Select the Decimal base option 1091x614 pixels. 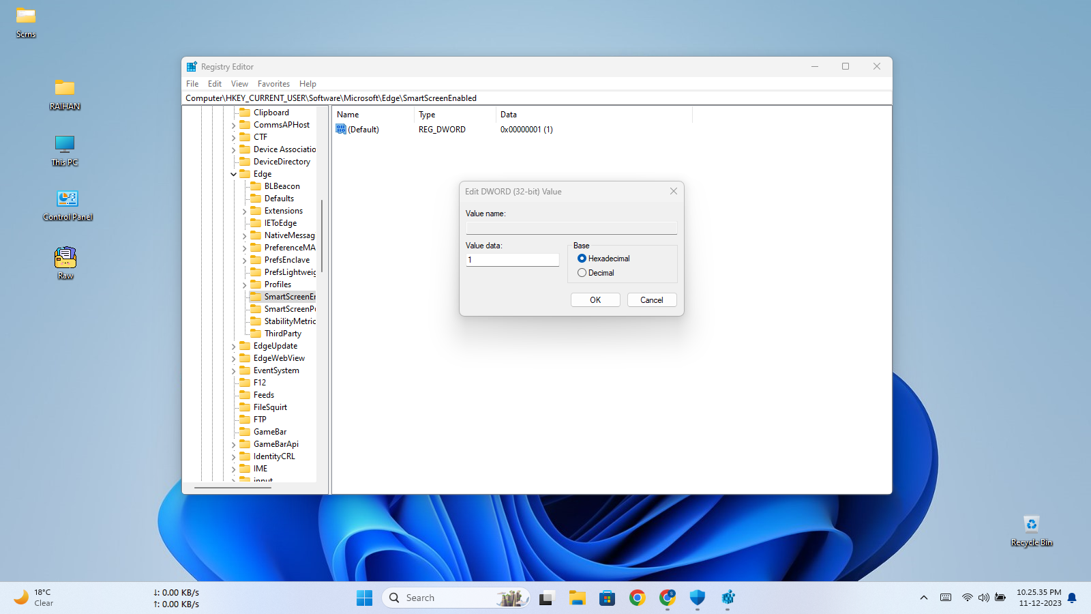pyautogui.click(x=582, y=273)
